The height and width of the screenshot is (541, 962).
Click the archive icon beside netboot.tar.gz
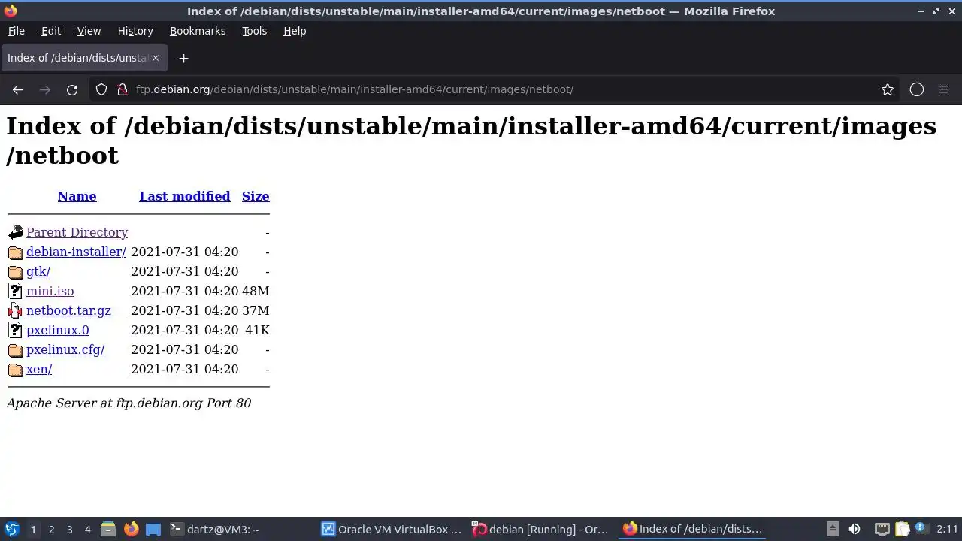[x=16, y=310]
